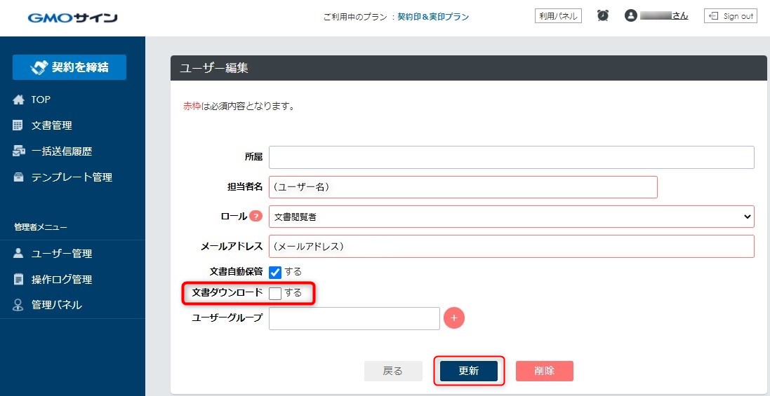The width and height of the screenshot is (770, 396).
Task: Open the ロール dropdown showing 文書閲覧者
Action: pyautogui.click(x=511, y=217)
